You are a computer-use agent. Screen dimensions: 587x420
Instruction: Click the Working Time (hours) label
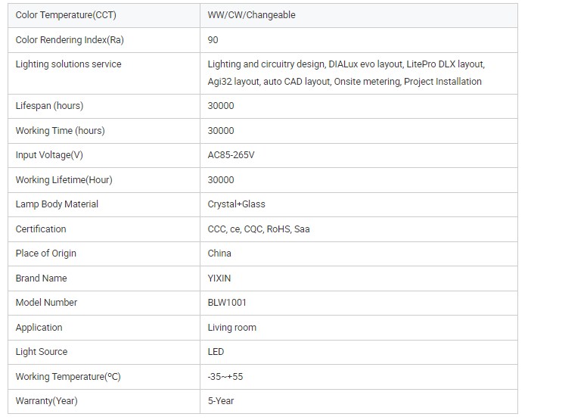pyautogui.click(x=60, y=131)
